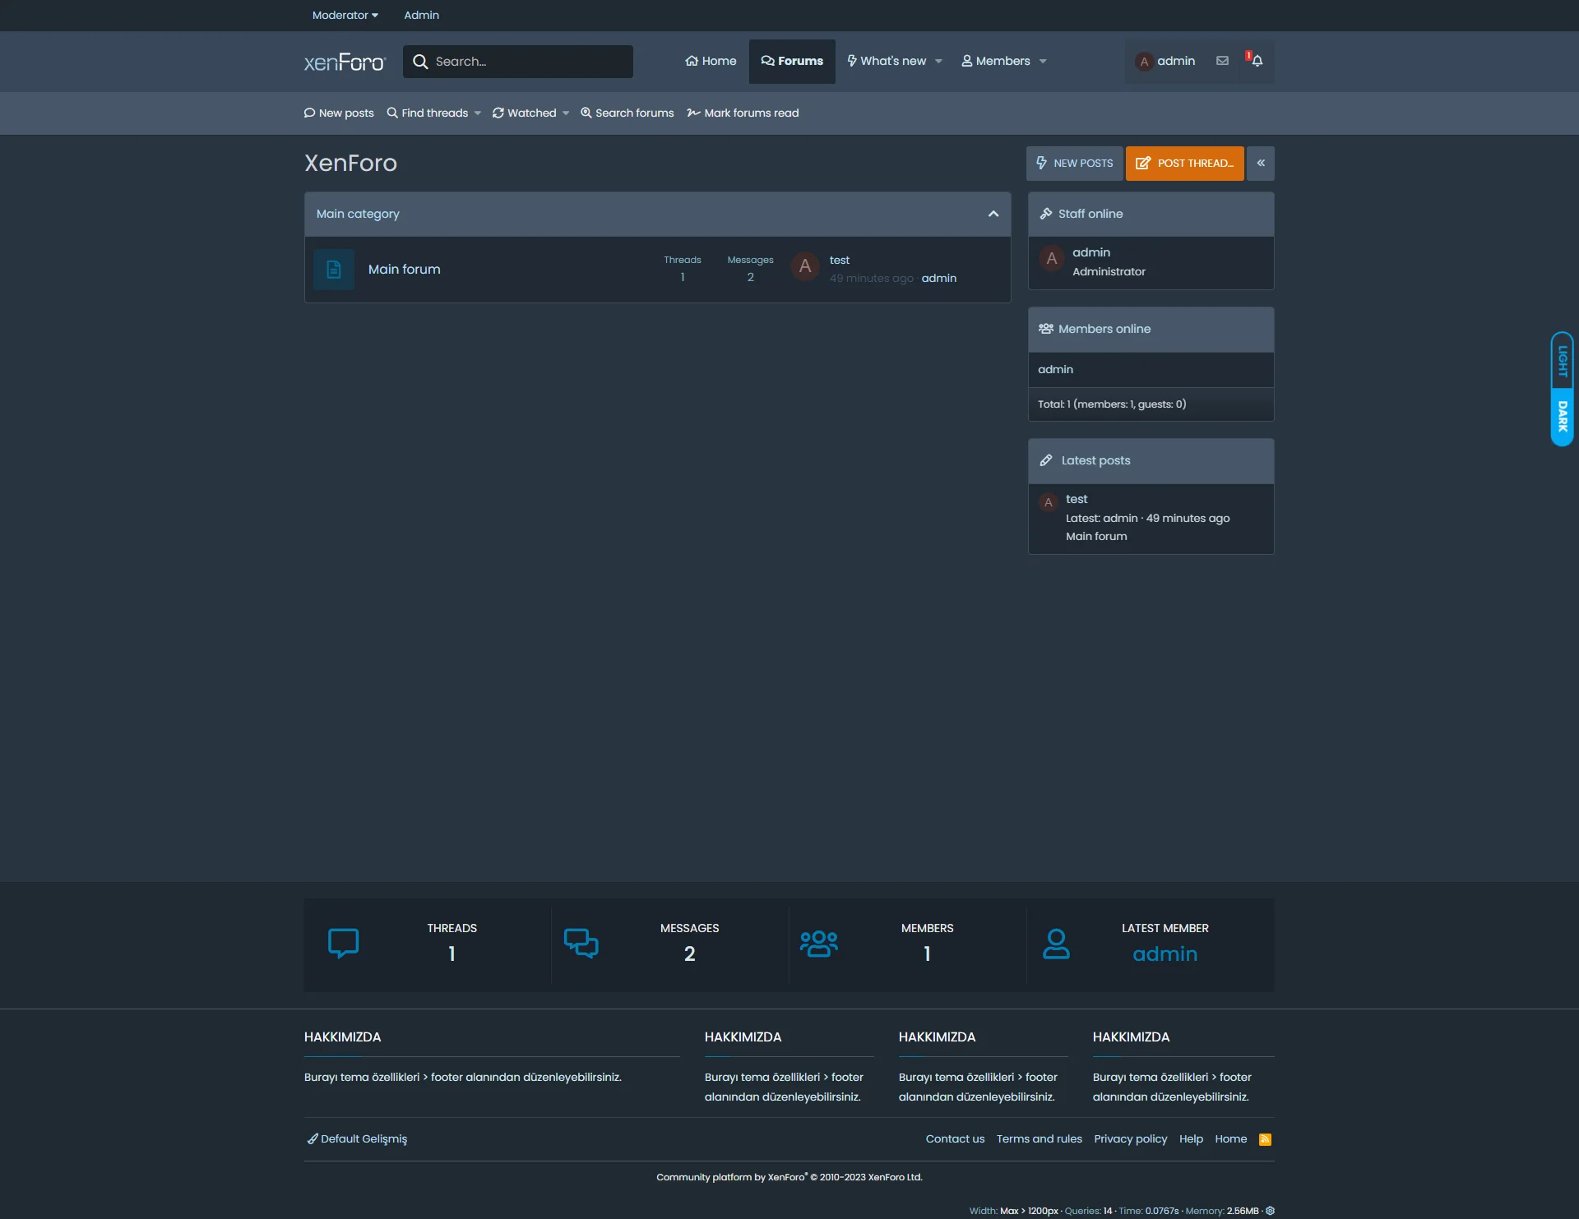Click the Staff online heading
Image resolution: width=1579 pixels, height=1219 pixels.
point(1090,214)
